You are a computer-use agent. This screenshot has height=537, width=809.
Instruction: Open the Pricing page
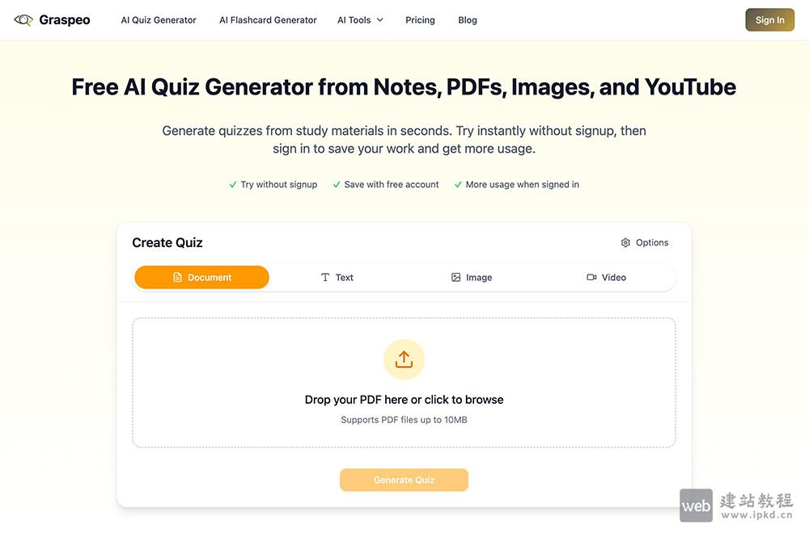click(x=420, y=20)
